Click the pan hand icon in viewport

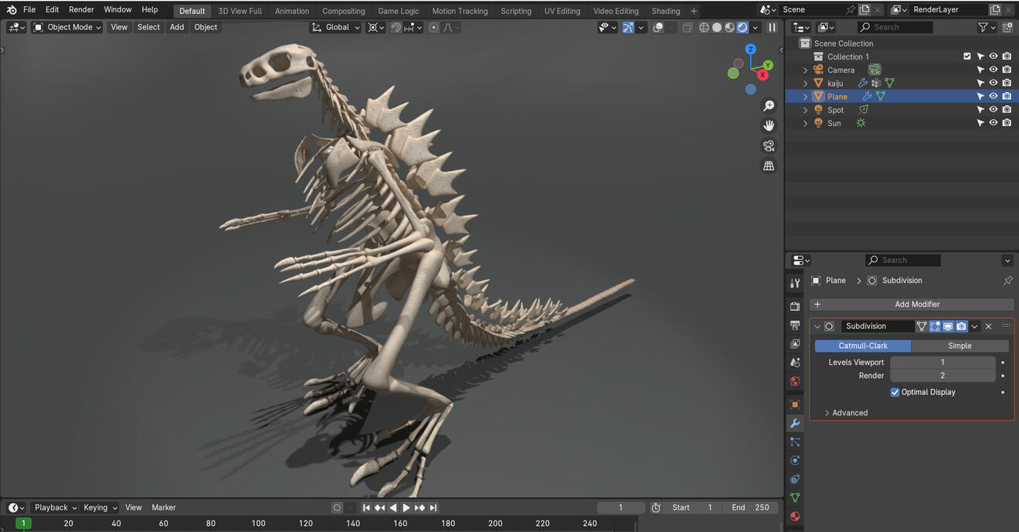tap(769, 125)
